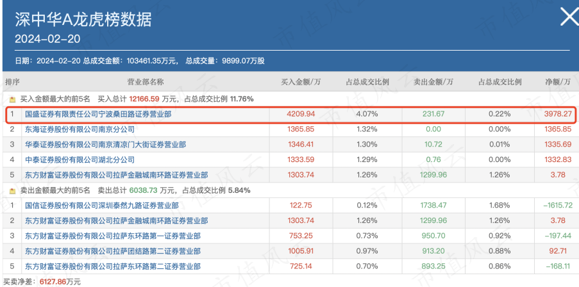Select the net amount 92.71
579x287 pixels.
click(558, 251)
